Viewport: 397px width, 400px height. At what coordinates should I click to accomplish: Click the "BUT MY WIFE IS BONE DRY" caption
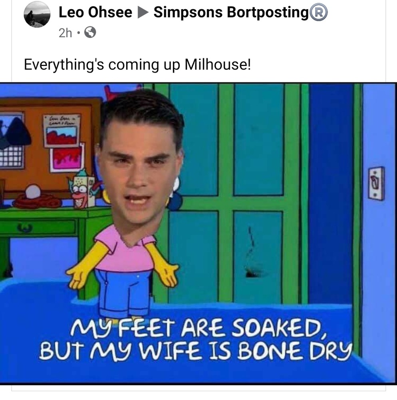(x=196, y=351)
